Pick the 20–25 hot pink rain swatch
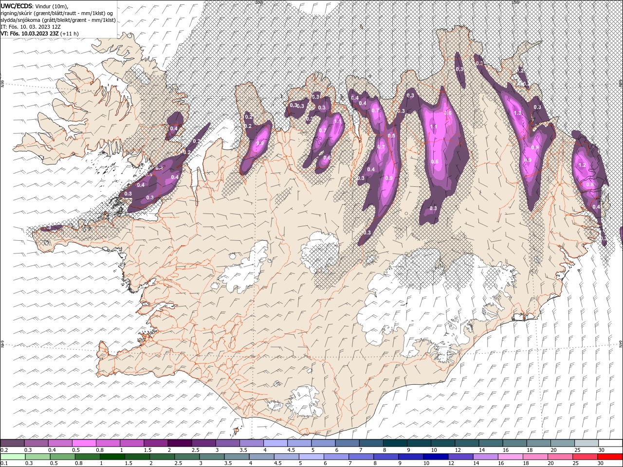Screen dimensions: 623x467 (559, 457)
